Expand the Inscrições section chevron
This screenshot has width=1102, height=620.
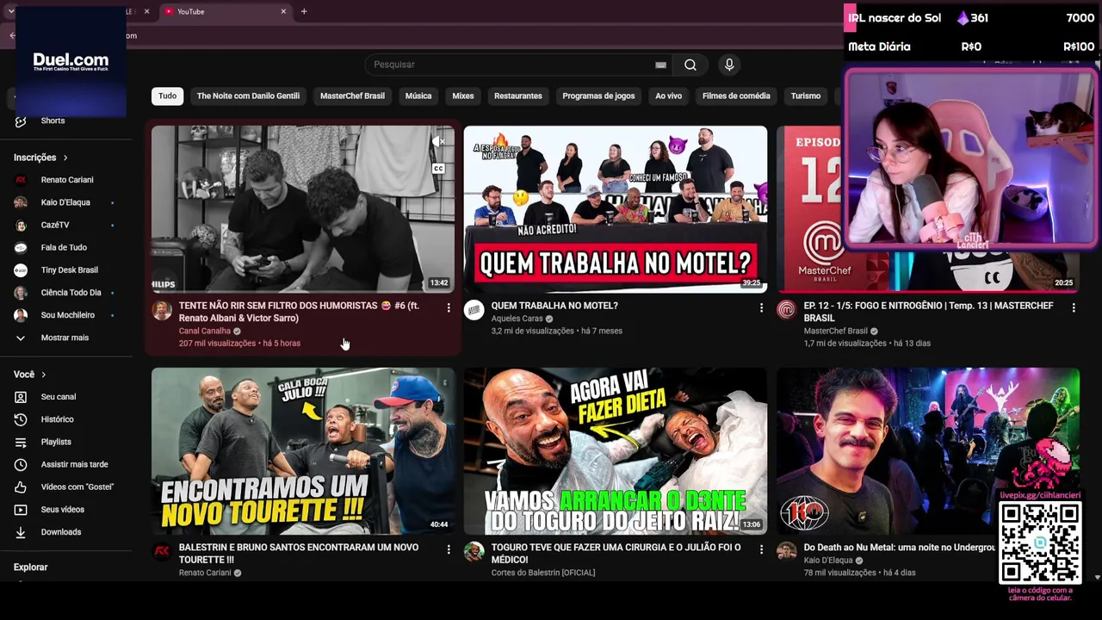(65, 158)
